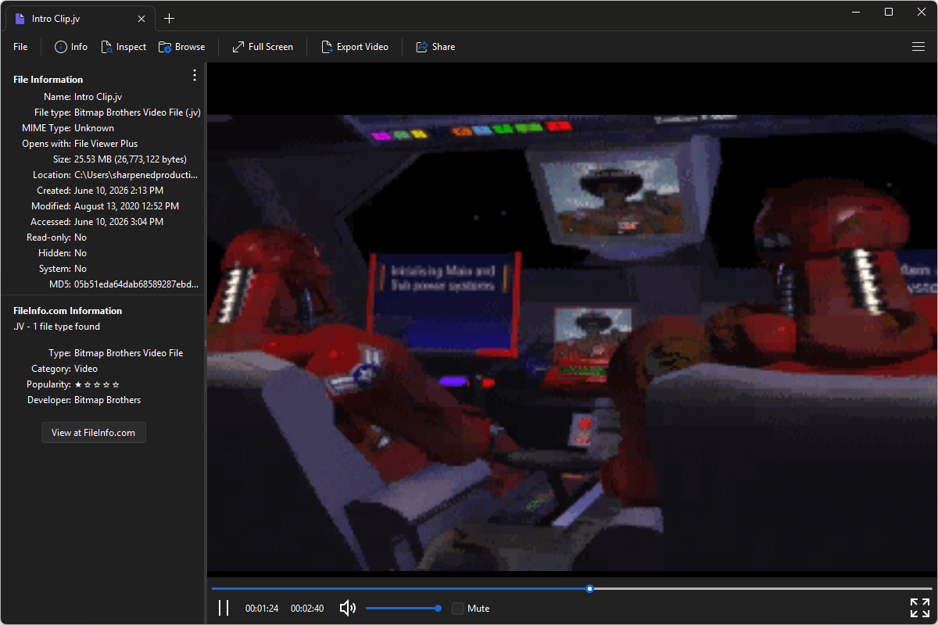Click the video frame preview

pyautogui.click(x=572, y=343)
